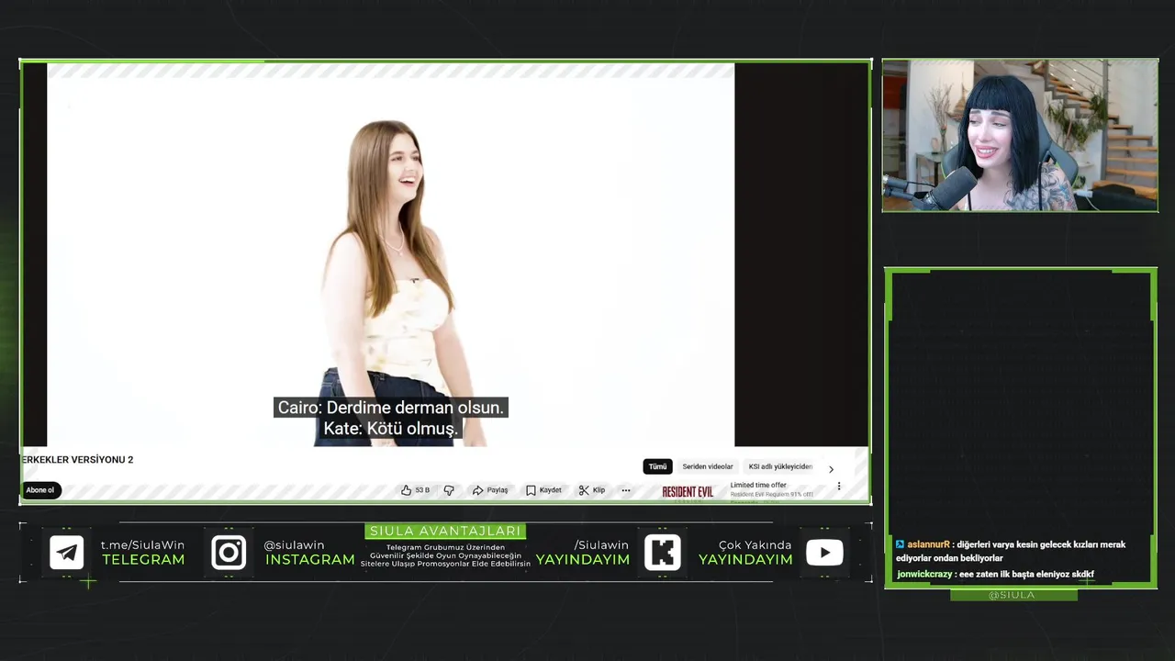Click the Çok Yakında YAYINDAYIM text
The height and width of the screenshot is (661, 1175).
tap(745, 553)
